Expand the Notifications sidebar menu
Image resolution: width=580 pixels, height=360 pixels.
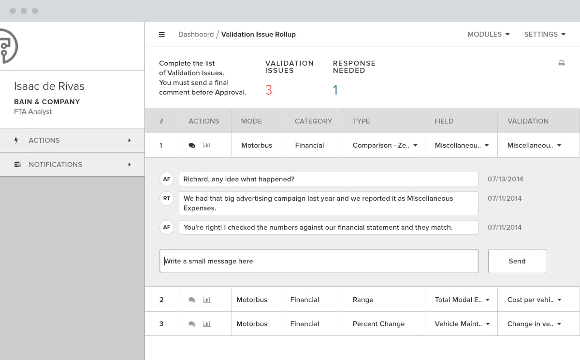pos(72,165)
